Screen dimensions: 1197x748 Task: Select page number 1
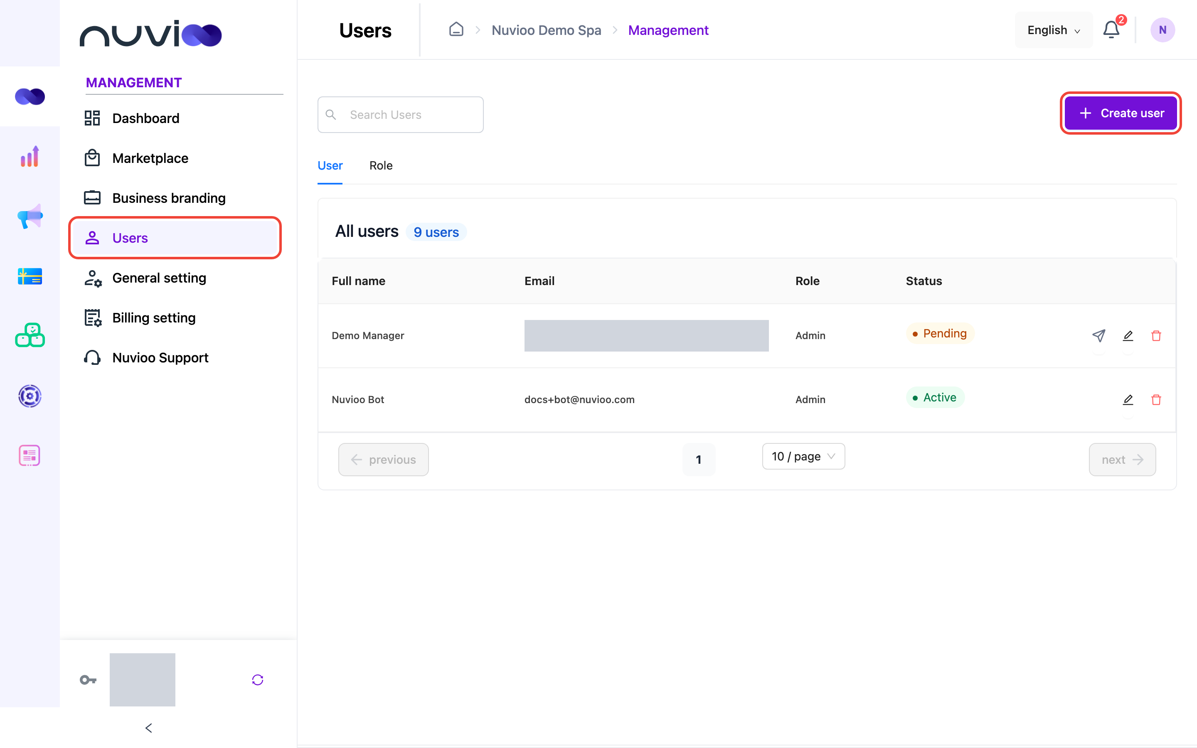(x=698, y=460)
